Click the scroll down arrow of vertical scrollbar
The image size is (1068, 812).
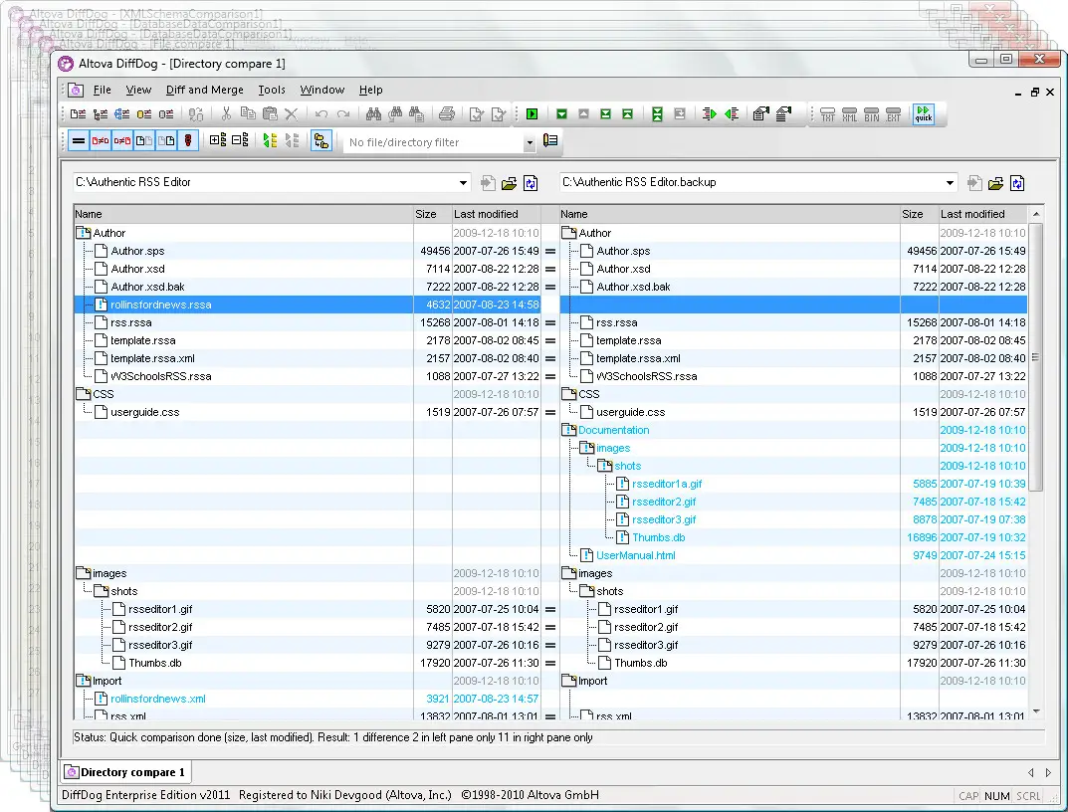click(1036, 711)
